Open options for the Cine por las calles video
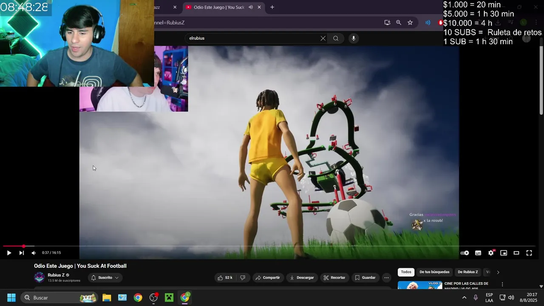The height and width of the screenshot is (306, 544). tap(502, 284)
